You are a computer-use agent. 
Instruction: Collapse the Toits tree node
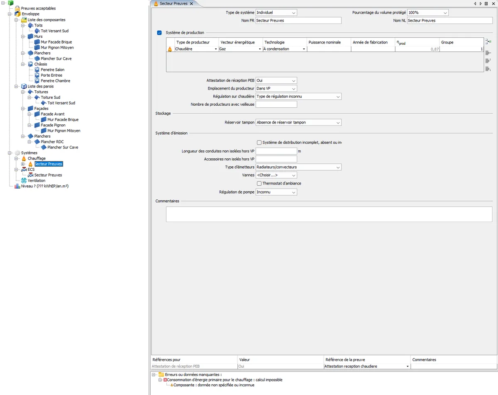(23, 25)
